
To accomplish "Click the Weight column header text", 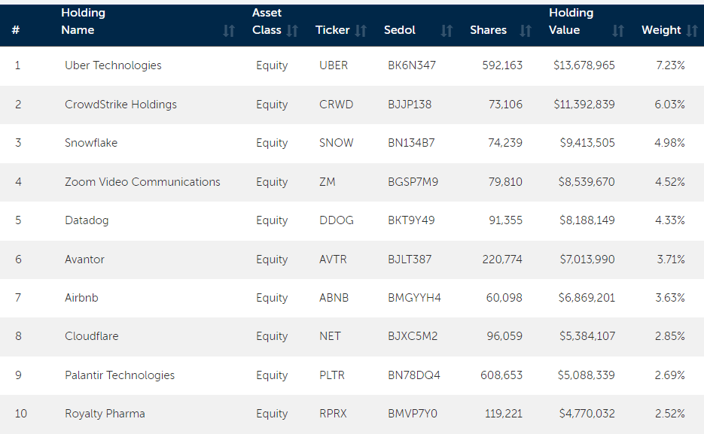I will 660,30.
